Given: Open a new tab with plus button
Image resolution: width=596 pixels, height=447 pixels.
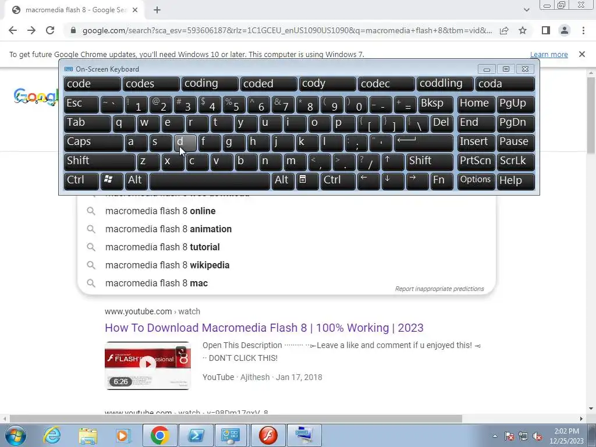Looking at the screenshot, I should [157, 10].
